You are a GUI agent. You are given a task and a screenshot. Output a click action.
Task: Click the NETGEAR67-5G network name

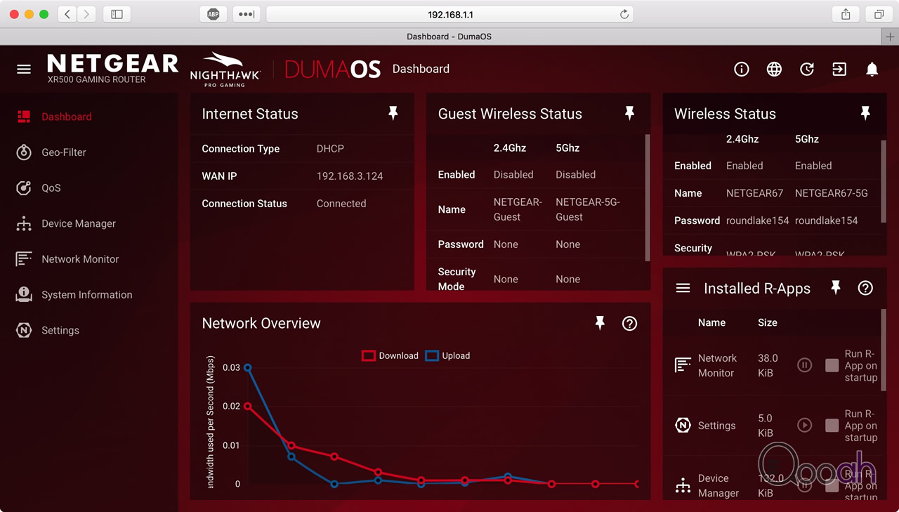pyautogui.click(x=832, y=193)
